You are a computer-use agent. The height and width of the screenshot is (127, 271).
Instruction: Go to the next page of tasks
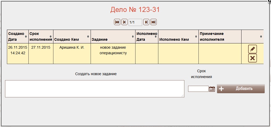(x=146, y=22)
